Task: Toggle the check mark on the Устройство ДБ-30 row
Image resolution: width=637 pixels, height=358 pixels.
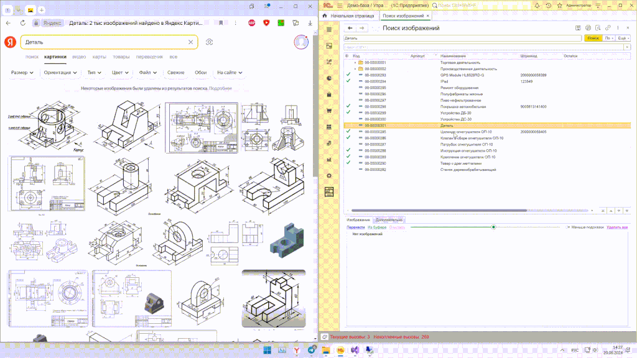Action: pyautogui.click(x=348, y=112)
